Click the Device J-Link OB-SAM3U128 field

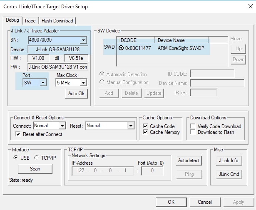click(58, 49)
